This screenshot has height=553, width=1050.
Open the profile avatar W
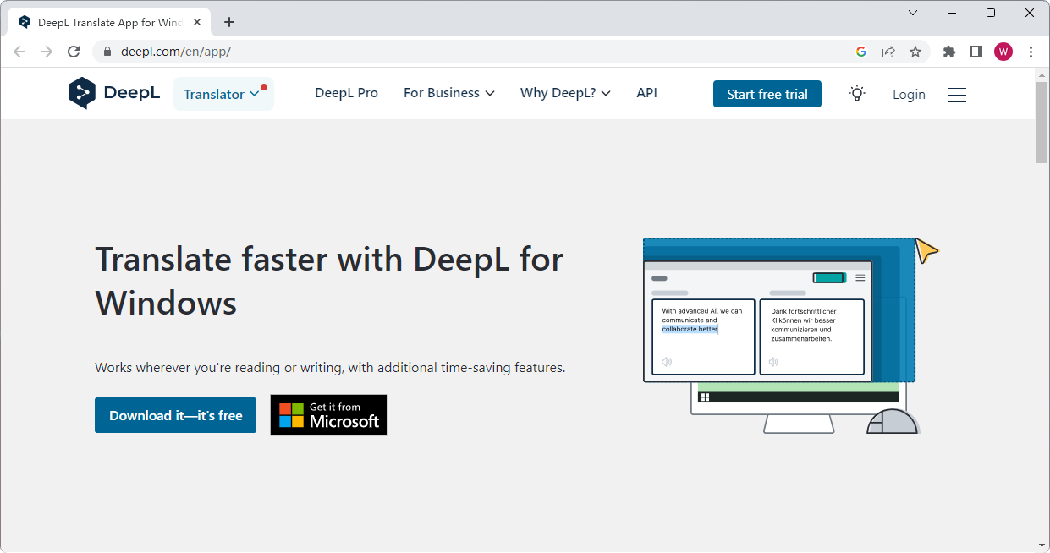coord(1003,52)
